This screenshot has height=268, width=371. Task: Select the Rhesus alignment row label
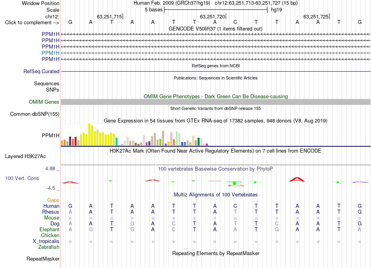pos(51,212)
